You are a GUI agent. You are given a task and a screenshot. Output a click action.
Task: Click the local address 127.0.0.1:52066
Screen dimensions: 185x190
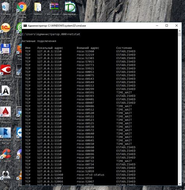pos(50,181)
